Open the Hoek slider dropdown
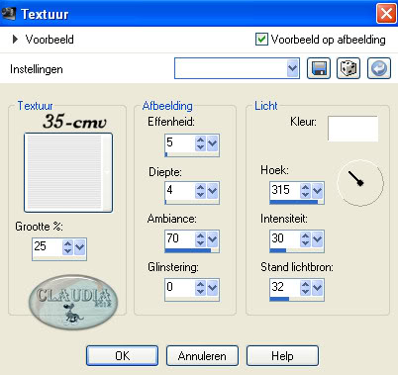Image resolution: width=398 pixels, height=375 pixels. pos(317,191)
